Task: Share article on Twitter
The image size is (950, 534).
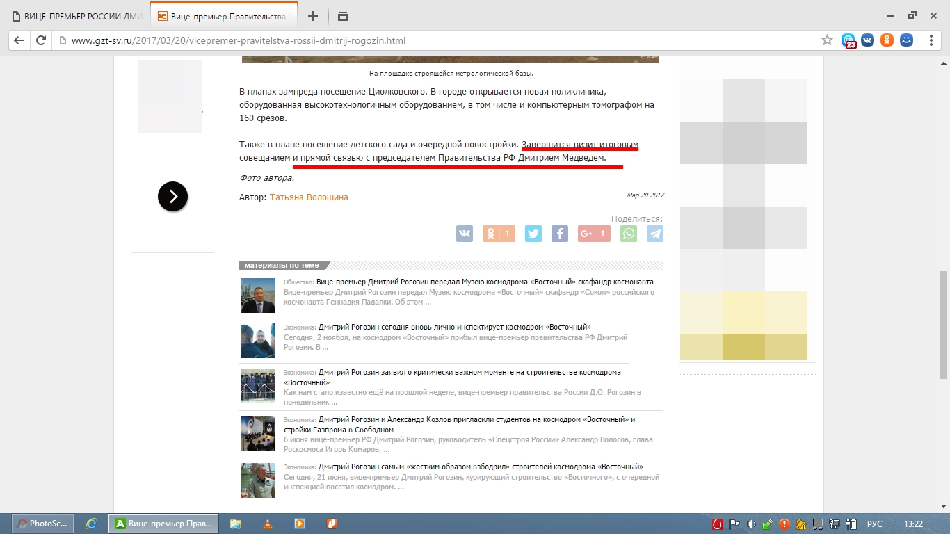Action: pyautogui.click(x=533, y=234)
